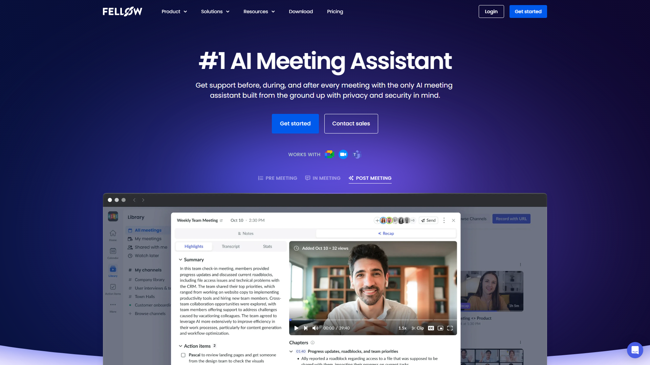Click the Library panel icon in sidebar
650x365 pixels.
pos(113,271)
